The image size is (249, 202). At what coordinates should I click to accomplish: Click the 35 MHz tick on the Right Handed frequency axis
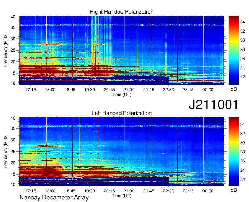pos(13,27)
